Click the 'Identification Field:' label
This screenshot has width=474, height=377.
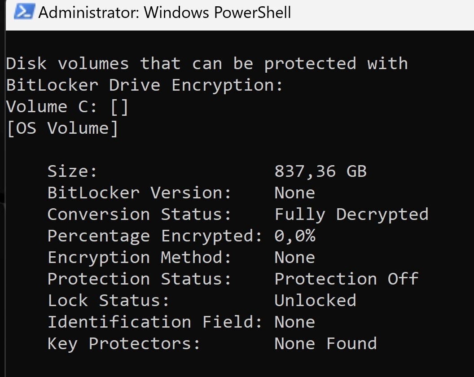point(155,322)
